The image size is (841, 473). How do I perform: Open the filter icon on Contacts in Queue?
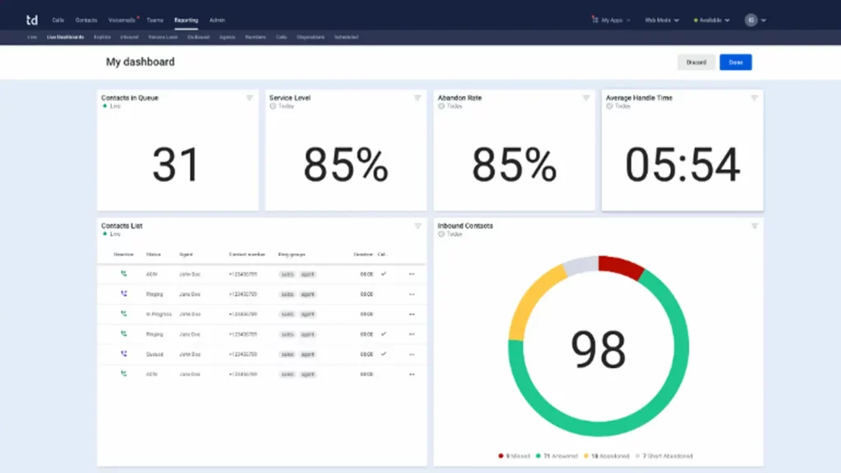[249, 97]
